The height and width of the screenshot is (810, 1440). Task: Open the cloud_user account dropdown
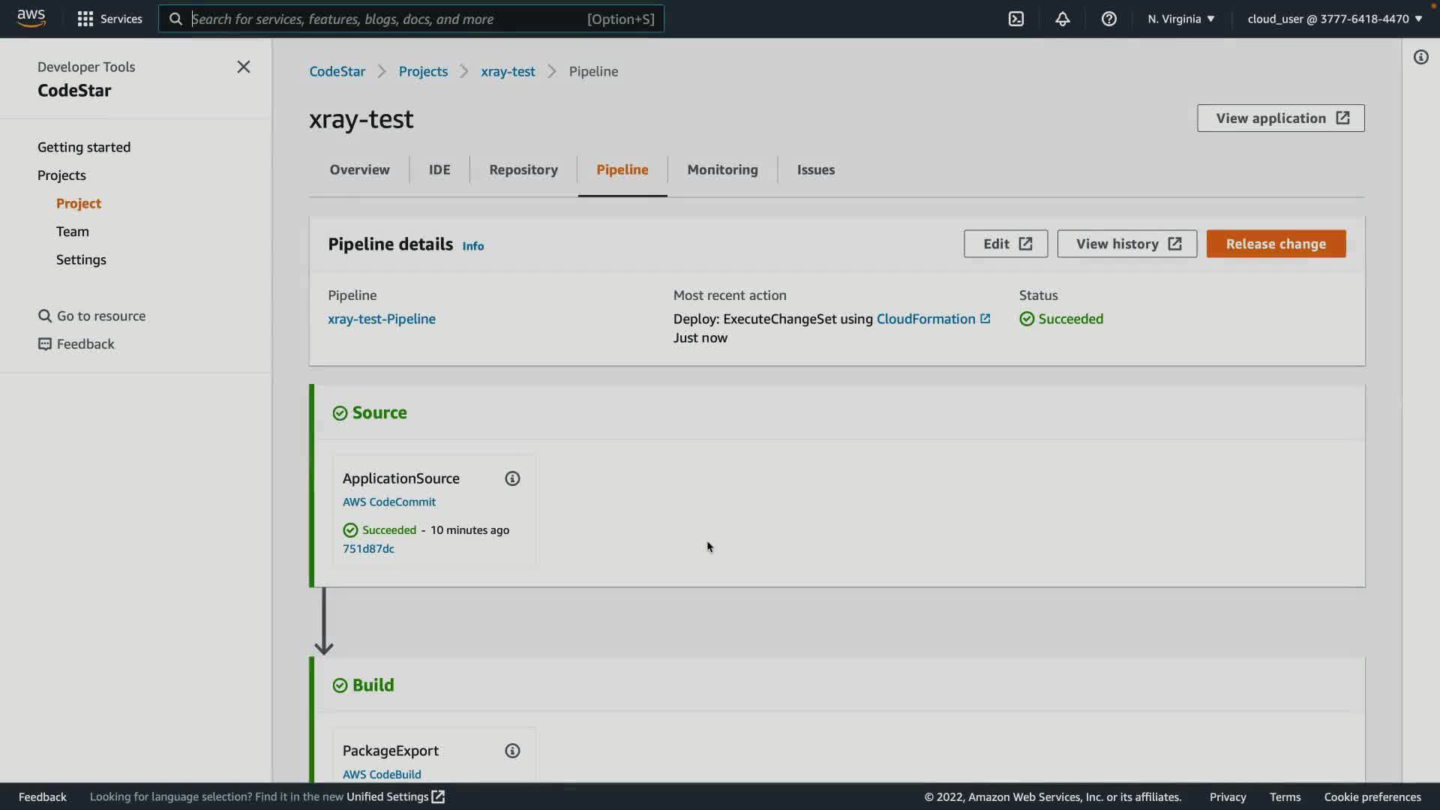[x=1334, y=19]
